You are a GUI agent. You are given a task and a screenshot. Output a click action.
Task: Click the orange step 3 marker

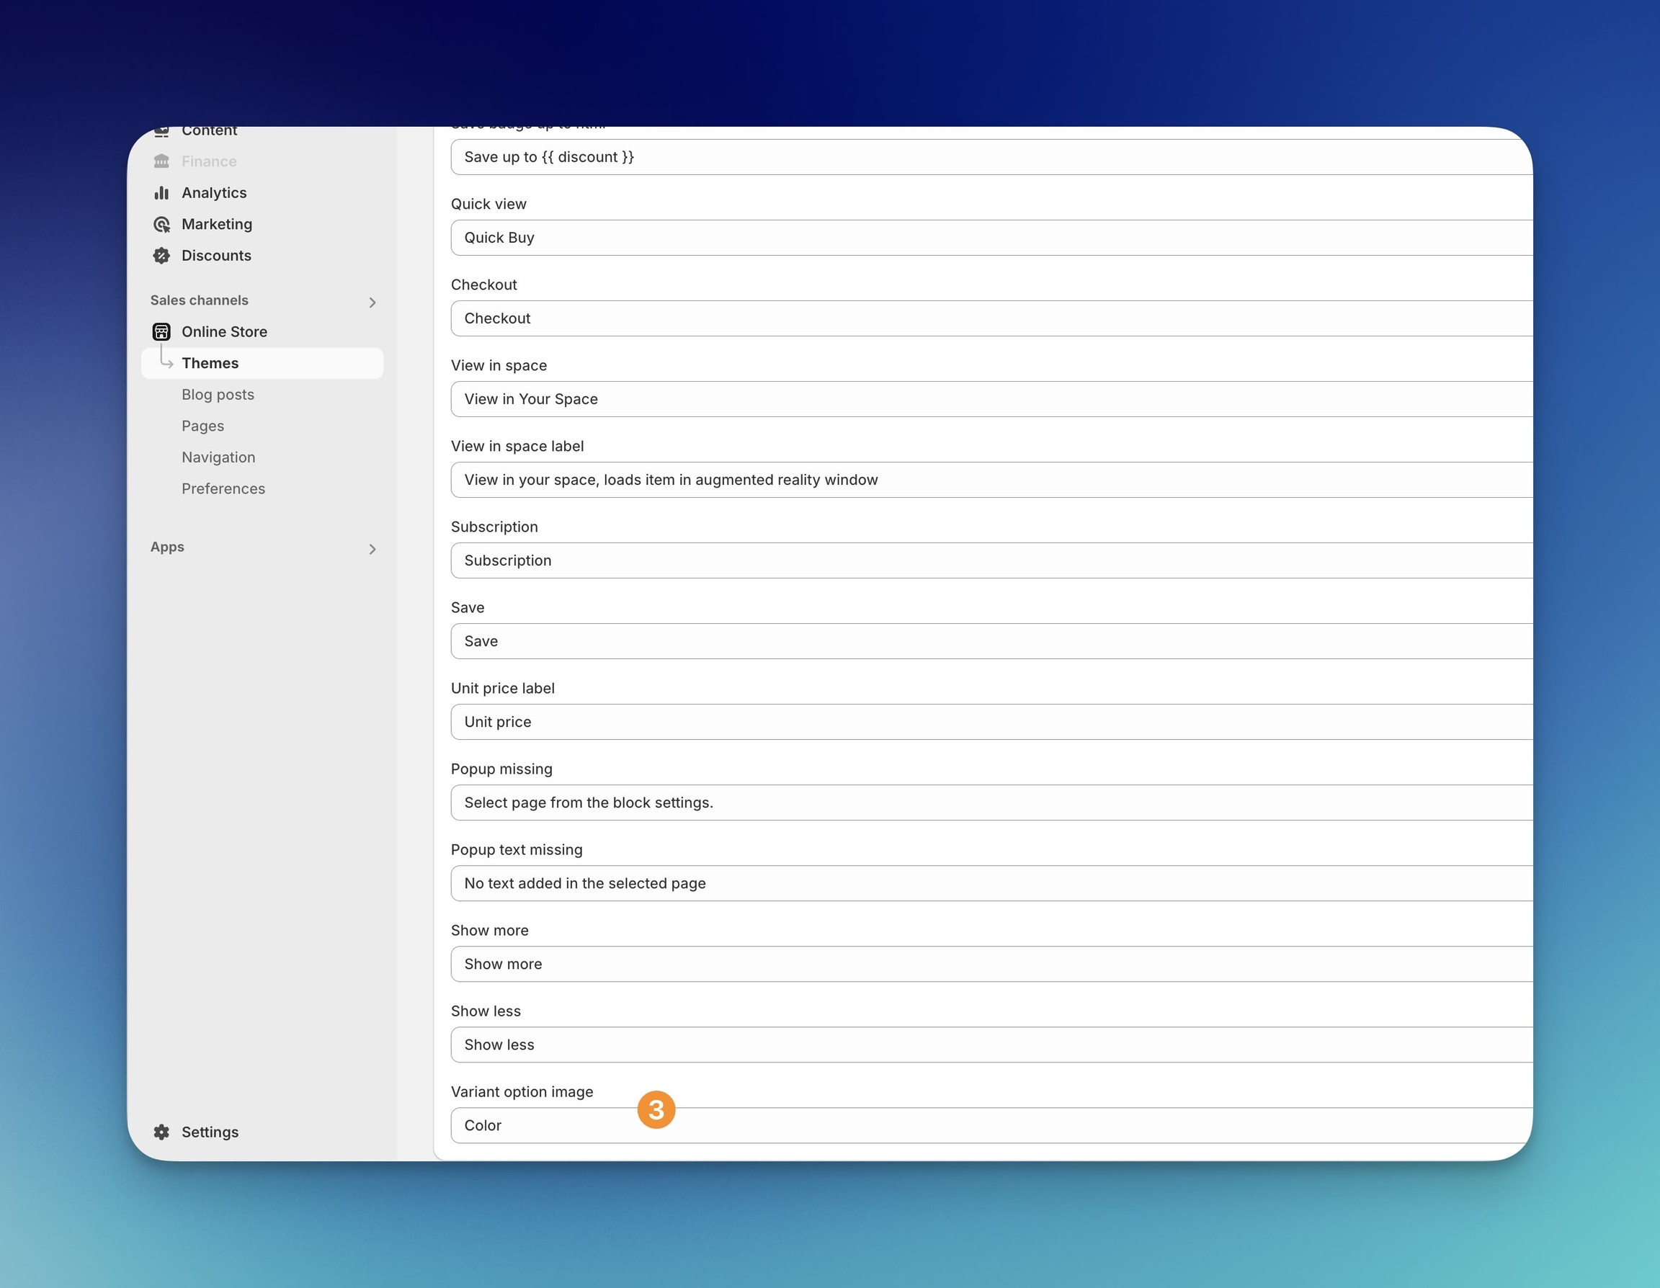656,1109
